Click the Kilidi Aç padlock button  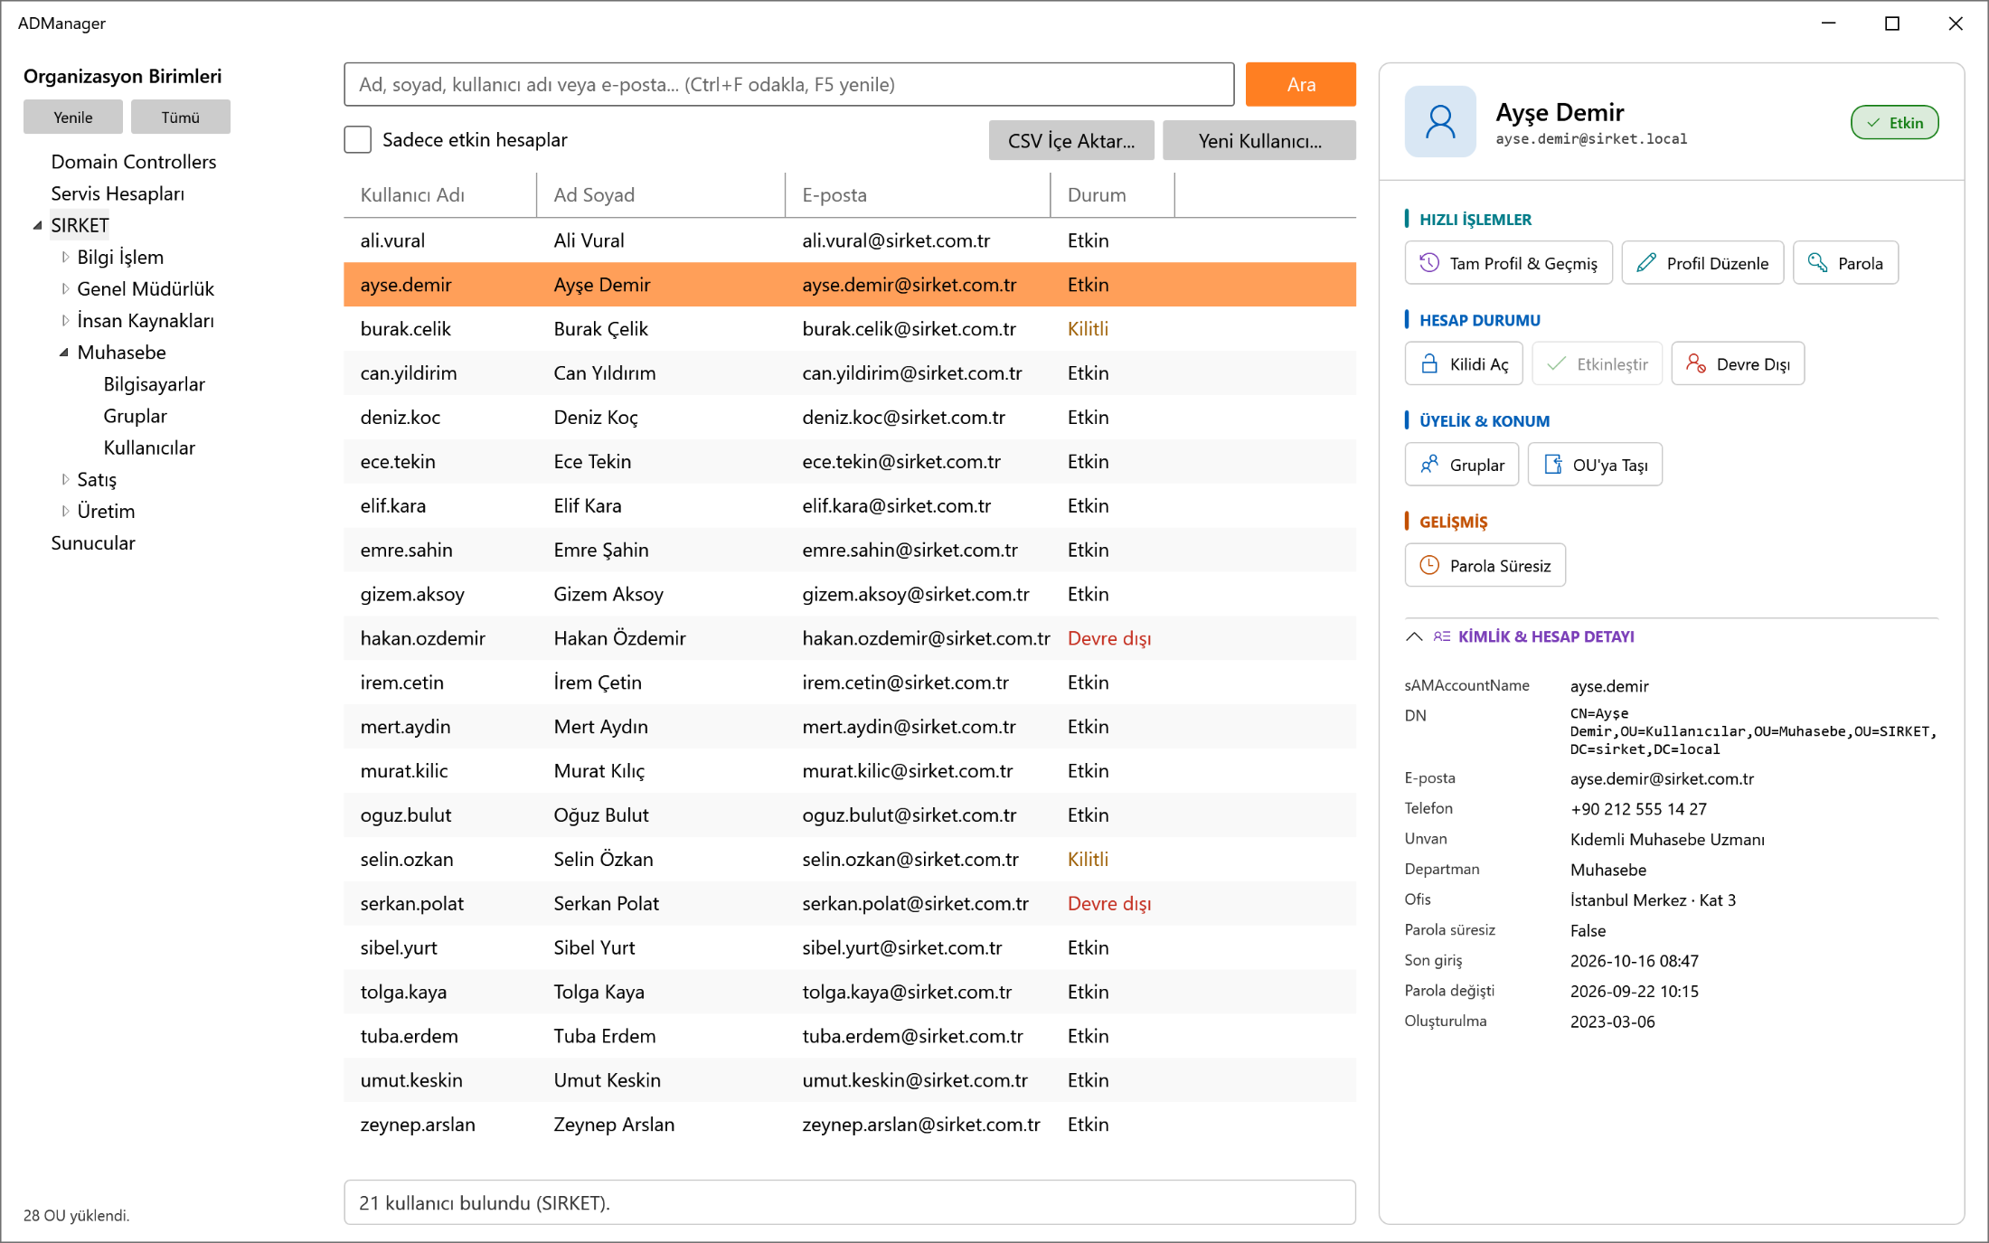[1464, 364]
